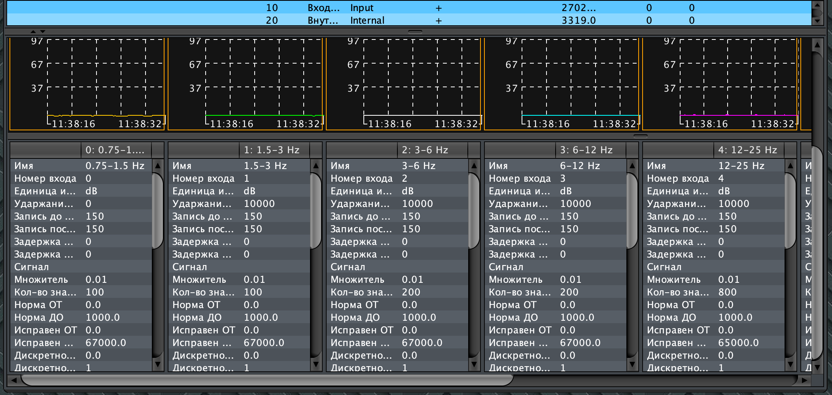832x395 pixels.
Task: Click the collapse-up arrow on the upper split divider
Action: (x=33, y=32)
